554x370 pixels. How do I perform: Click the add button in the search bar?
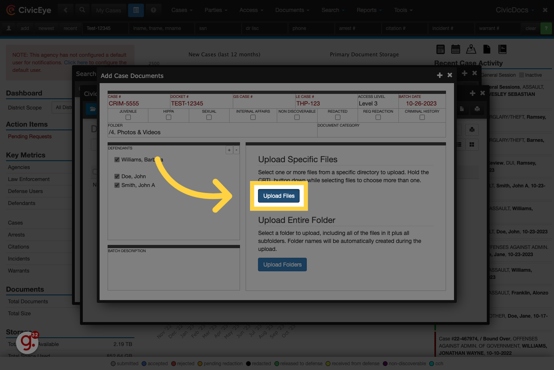pyautogui.click(x=25, y=28)
